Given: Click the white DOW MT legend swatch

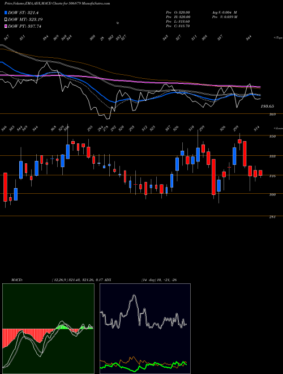Looking at the screenshot, I should pyautogui.click(x=6, y=20).
